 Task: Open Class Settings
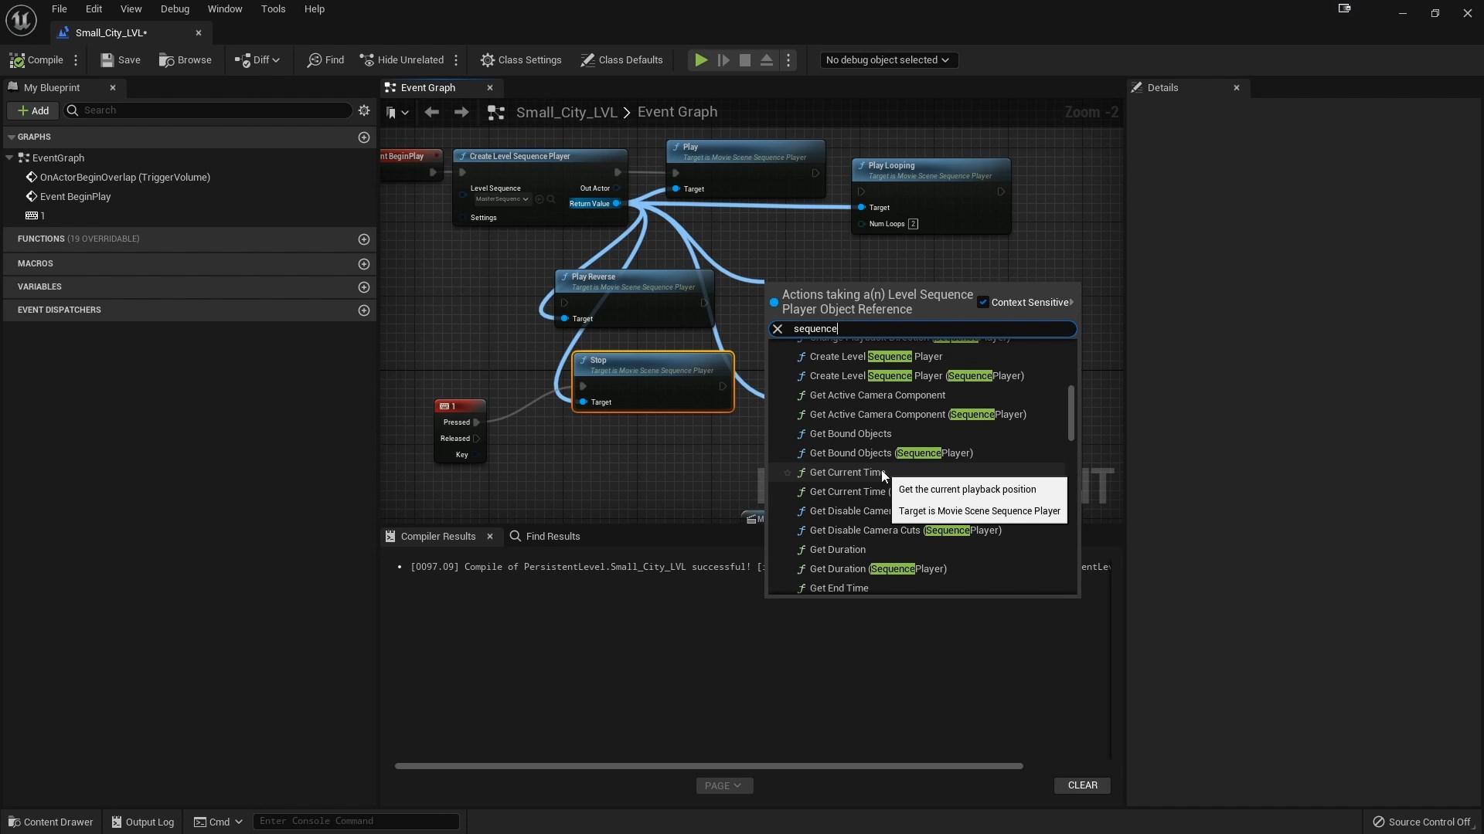click(521, 60)
